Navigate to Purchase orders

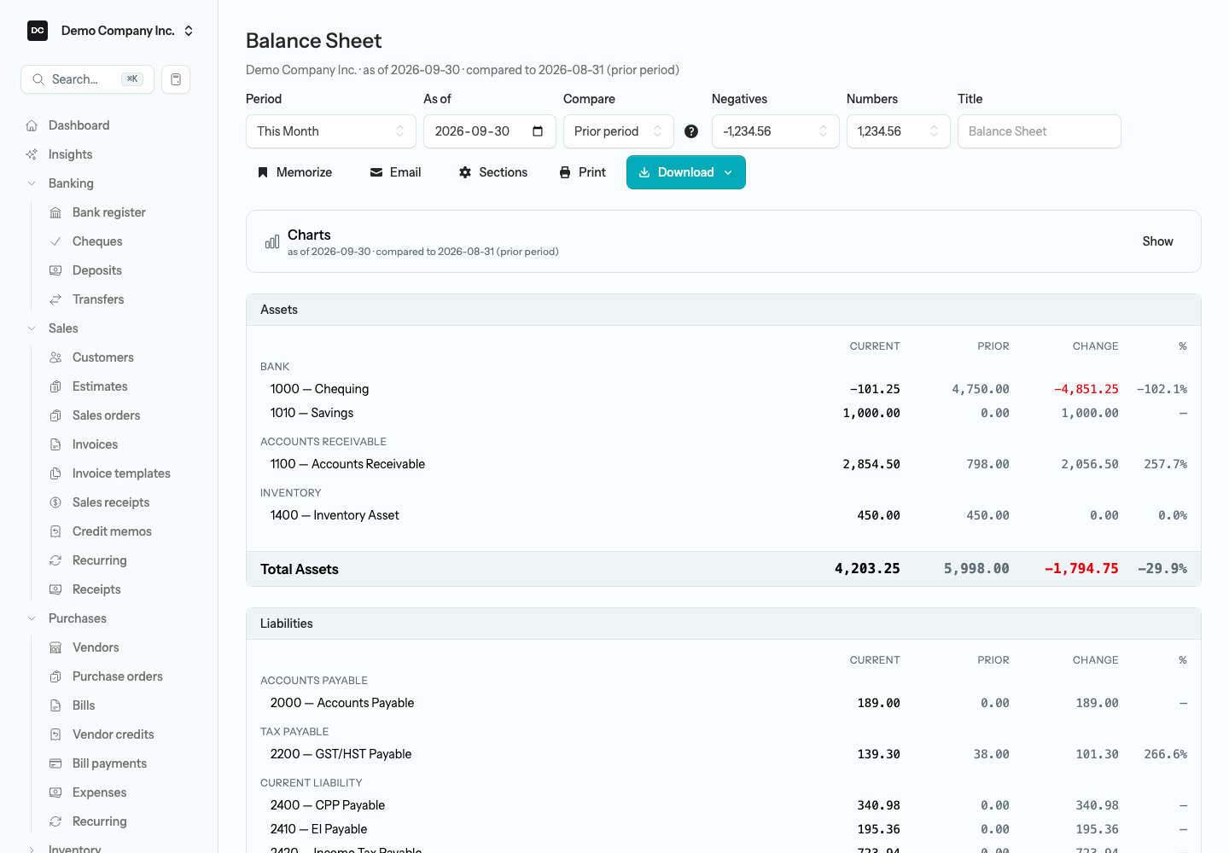click(117, 676)
